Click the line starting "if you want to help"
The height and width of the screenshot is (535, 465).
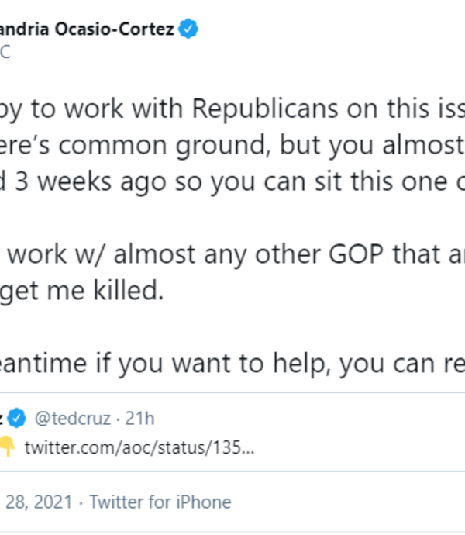coord(232,362)
